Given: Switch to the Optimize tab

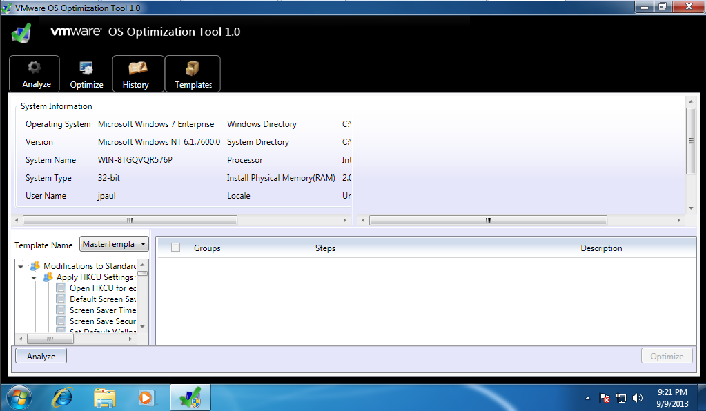Looking at the screenshot, I should pos(86,74).
